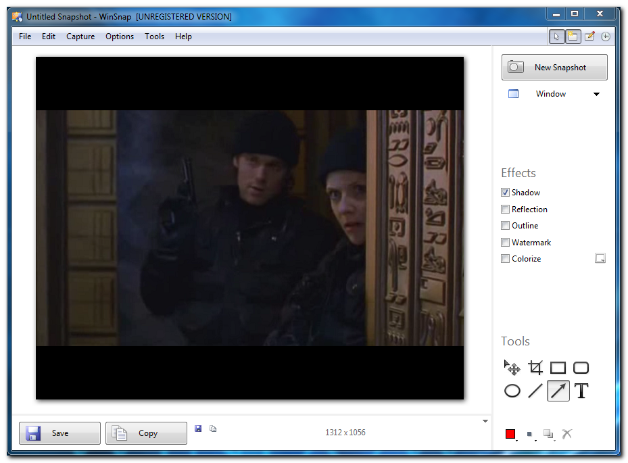Click the new snapshot toolbar icon

573,36
